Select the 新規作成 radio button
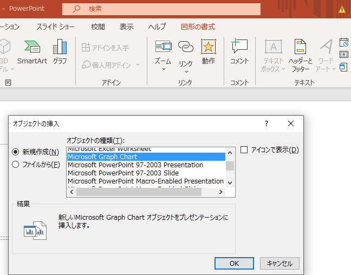 (16, 152)
